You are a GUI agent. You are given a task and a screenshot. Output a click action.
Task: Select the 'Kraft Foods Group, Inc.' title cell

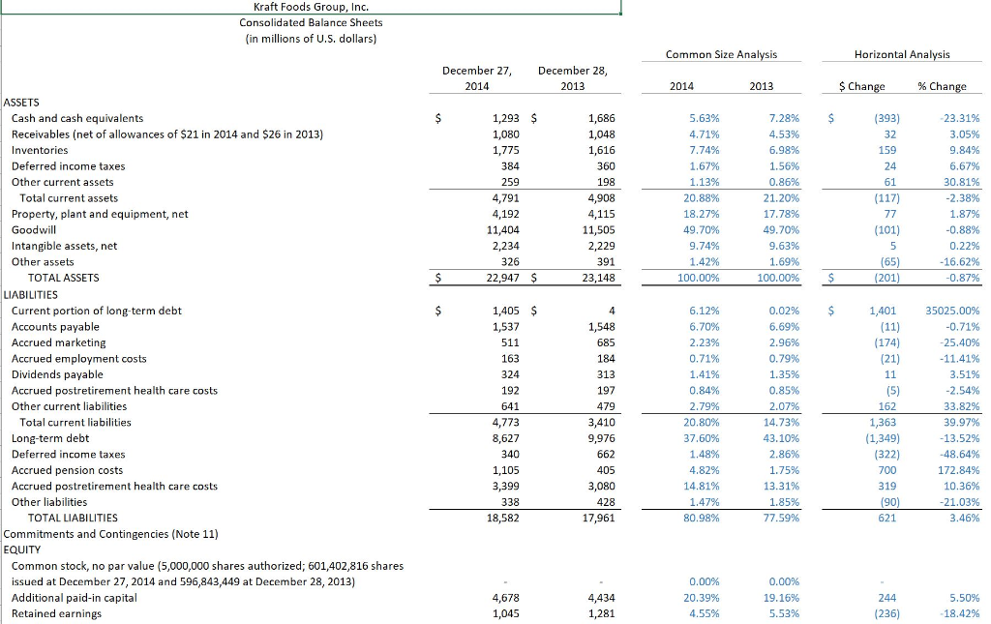pos(311,7)
